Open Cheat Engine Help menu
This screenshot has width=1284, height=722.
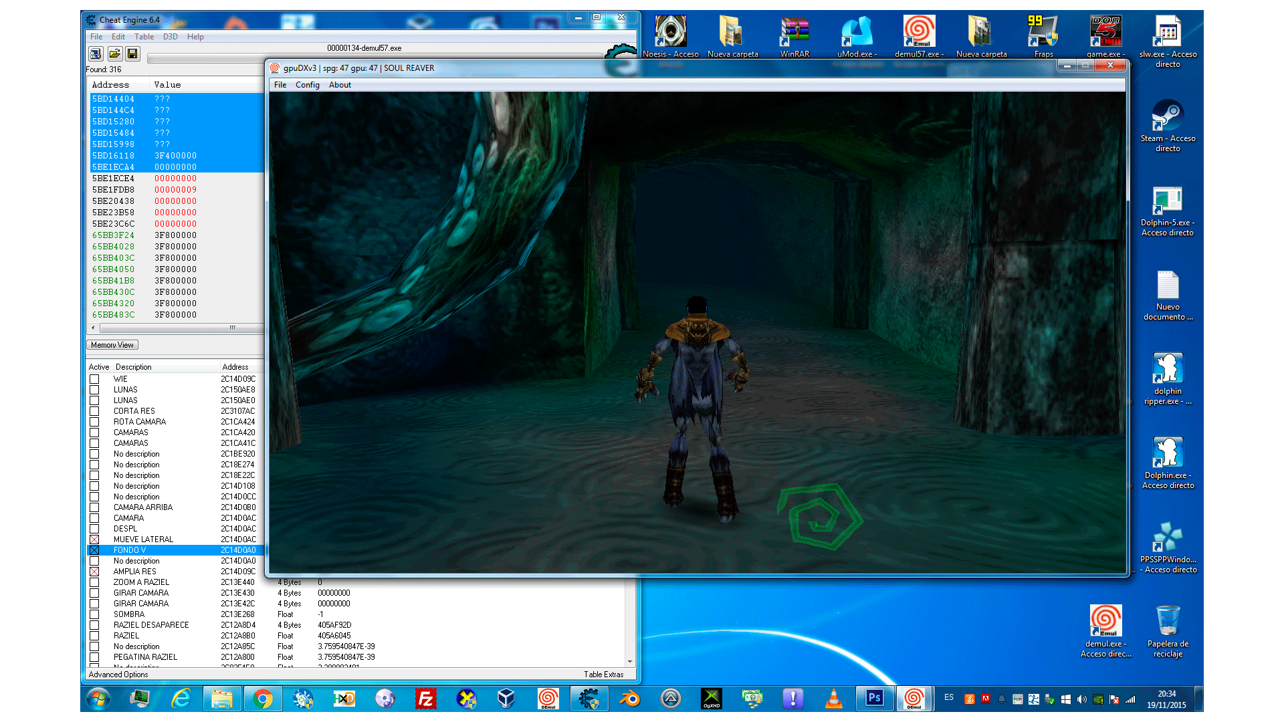pos(195,37)
